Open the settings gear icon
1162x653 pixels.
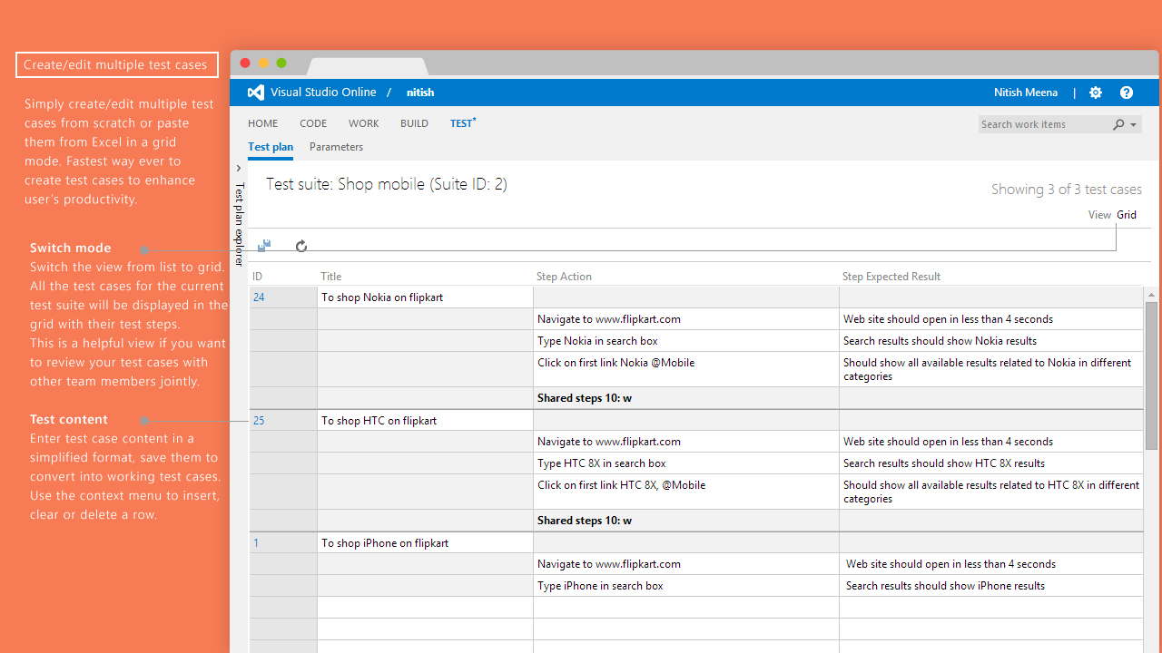click(x=1096, y=93)
